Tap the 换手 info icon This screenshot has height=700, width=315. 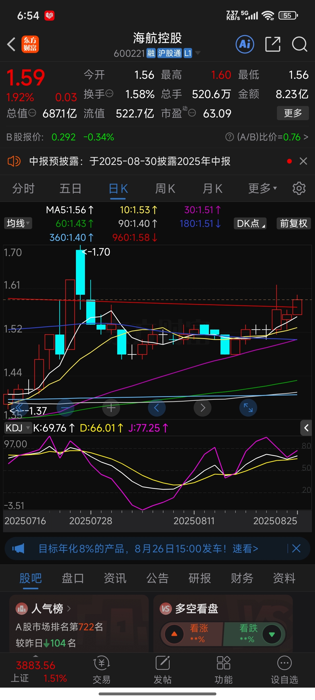tap(109, 94)
